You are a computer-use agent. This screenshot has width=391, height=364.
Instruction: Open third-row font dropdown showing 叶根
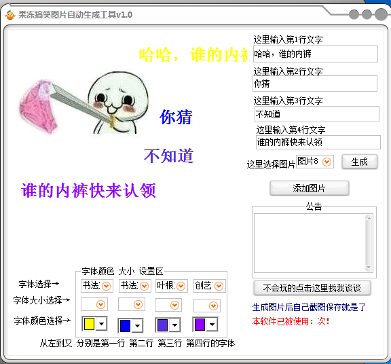pyautogui.click(x=172, y=286)
